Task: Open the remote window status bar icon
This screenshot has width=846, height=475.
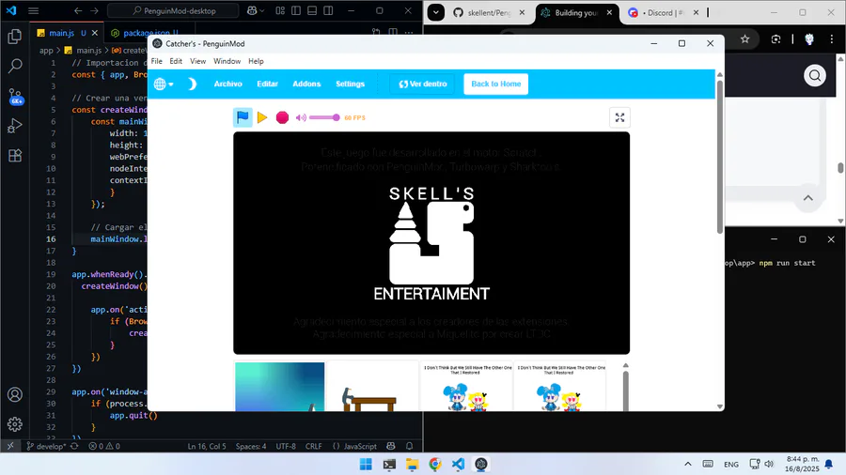Action: (x=10, y=446)
